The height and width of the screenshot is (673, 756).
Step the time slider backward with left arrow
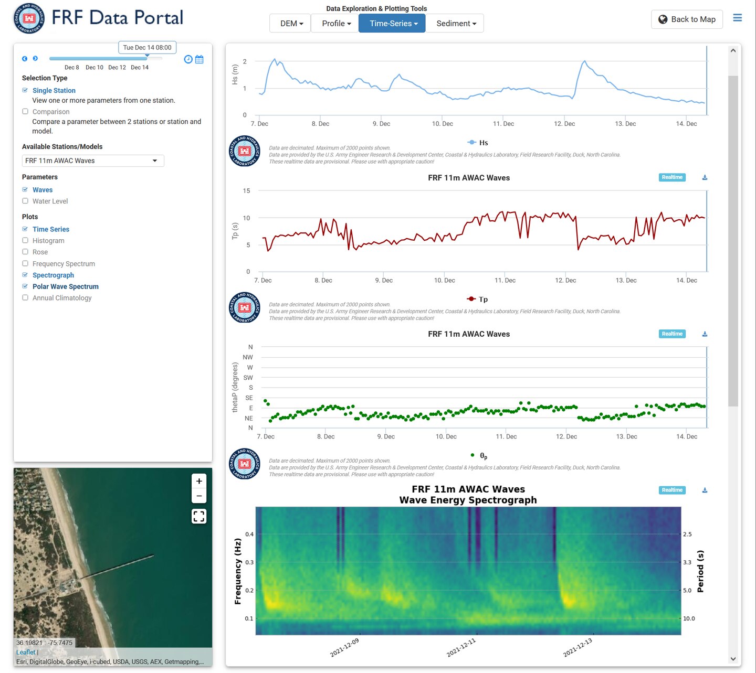pyautogui.click(x=24, y=59)
